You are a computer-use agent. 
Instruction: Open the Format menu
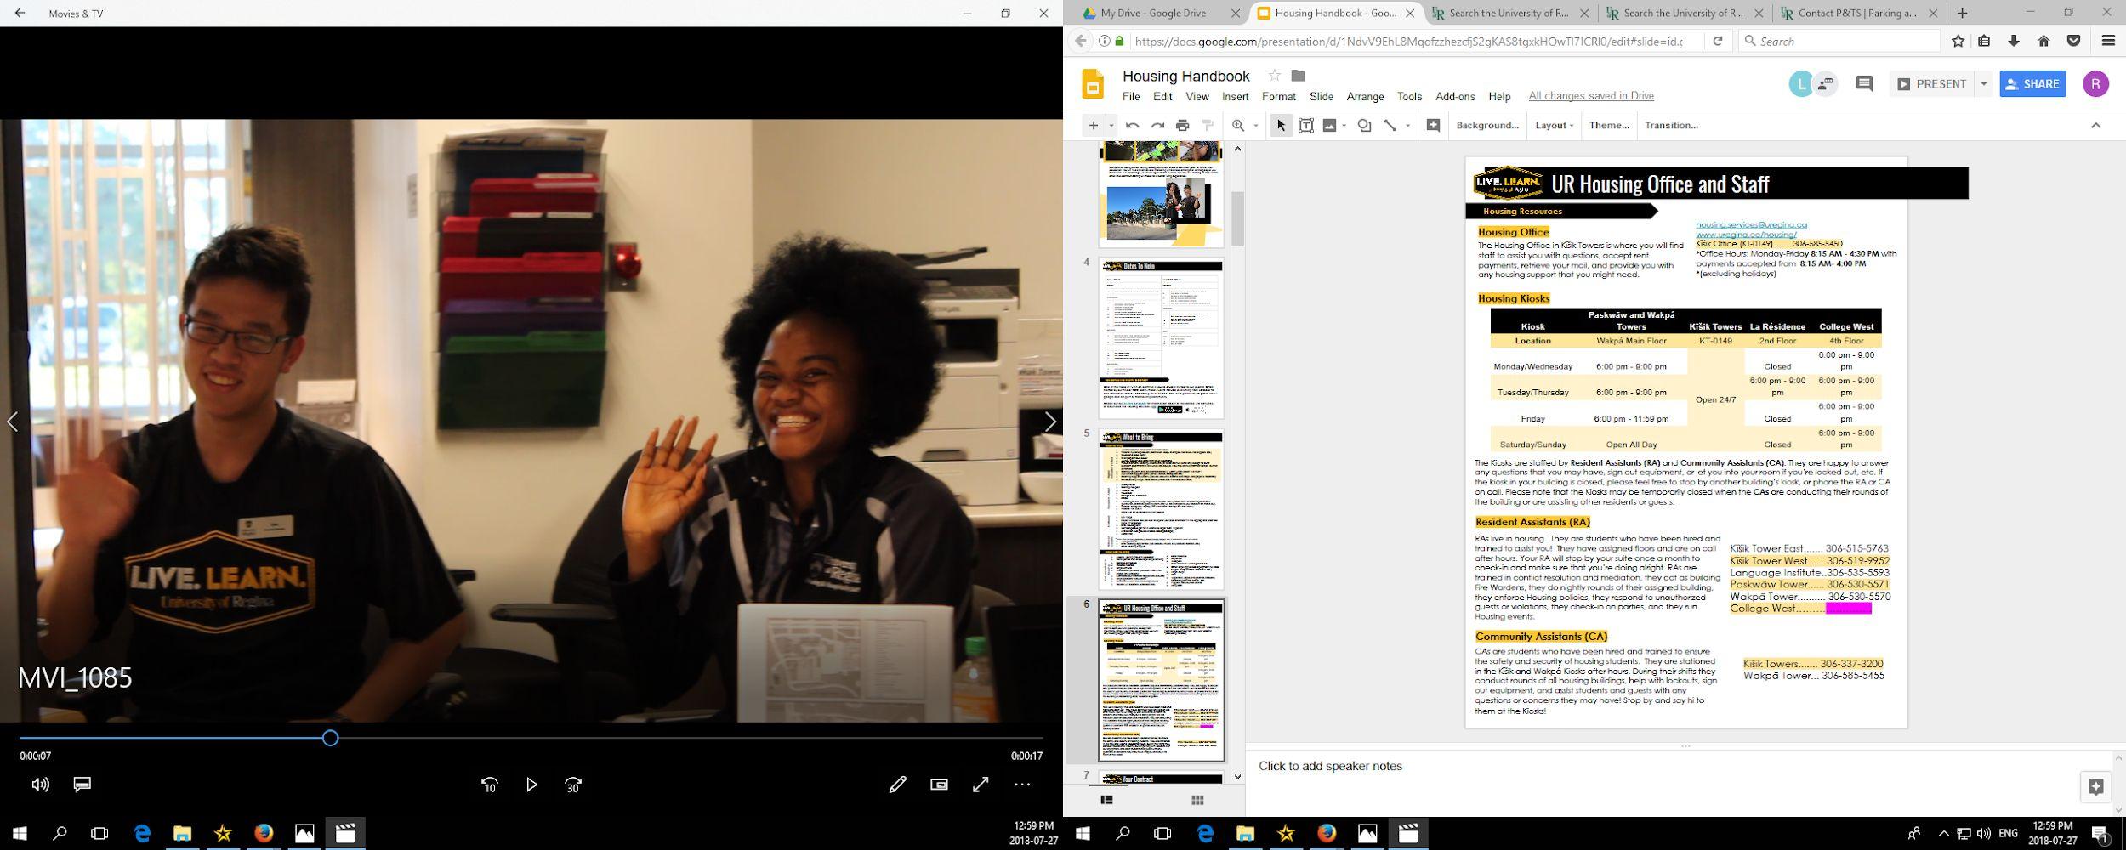[x=1278, y=97]
